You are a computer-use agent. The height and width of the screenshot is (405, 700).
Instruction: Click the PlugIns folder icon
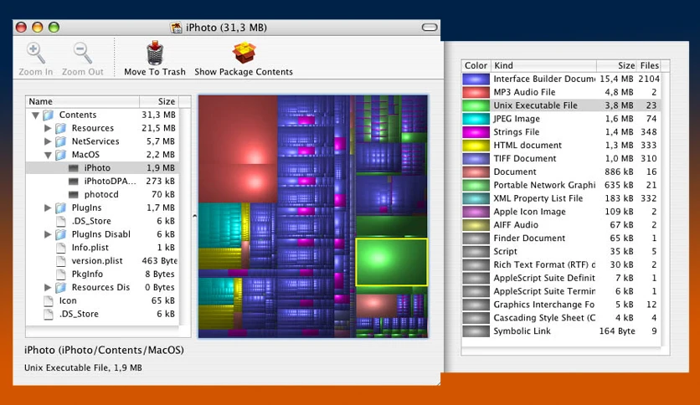coord(61,208)
